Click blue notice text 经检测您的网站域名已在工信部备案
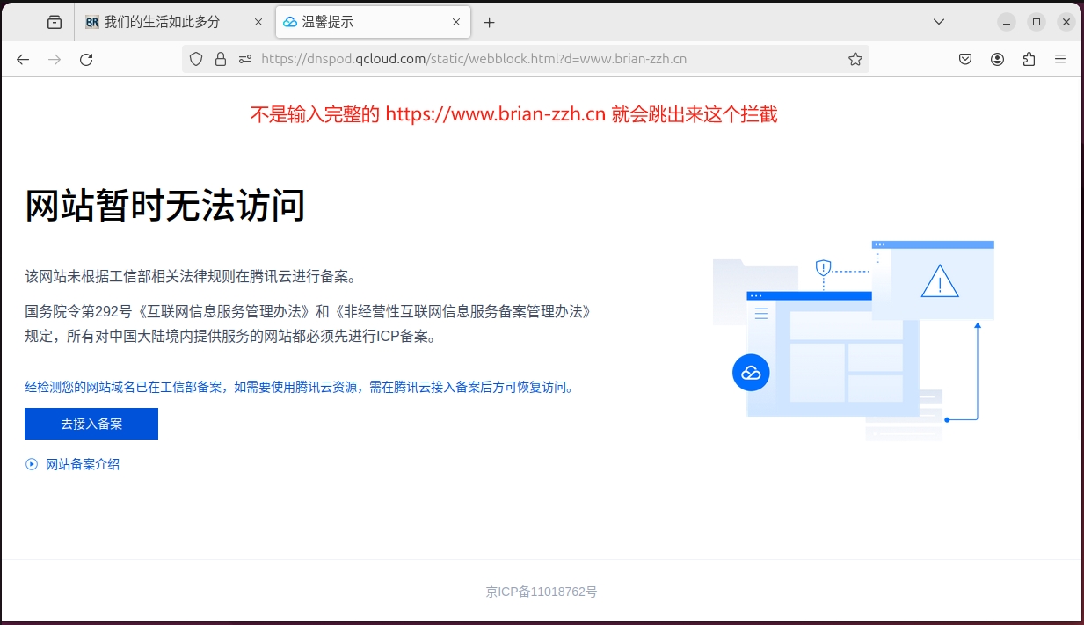The height and width of the screenshot is (625, 1084). click(299, 387)
